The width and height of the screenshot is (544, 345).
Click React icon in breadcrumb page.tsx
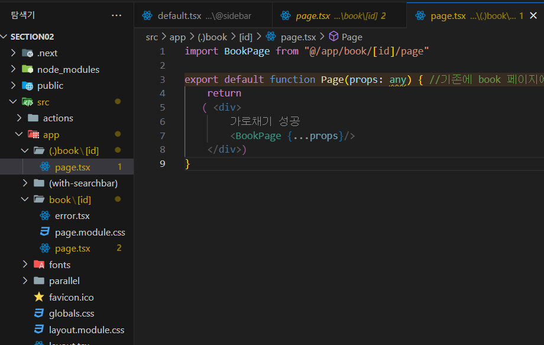[x=271, y=36]
